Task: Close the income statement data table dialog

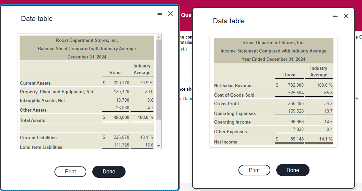Action: [346, 16]
